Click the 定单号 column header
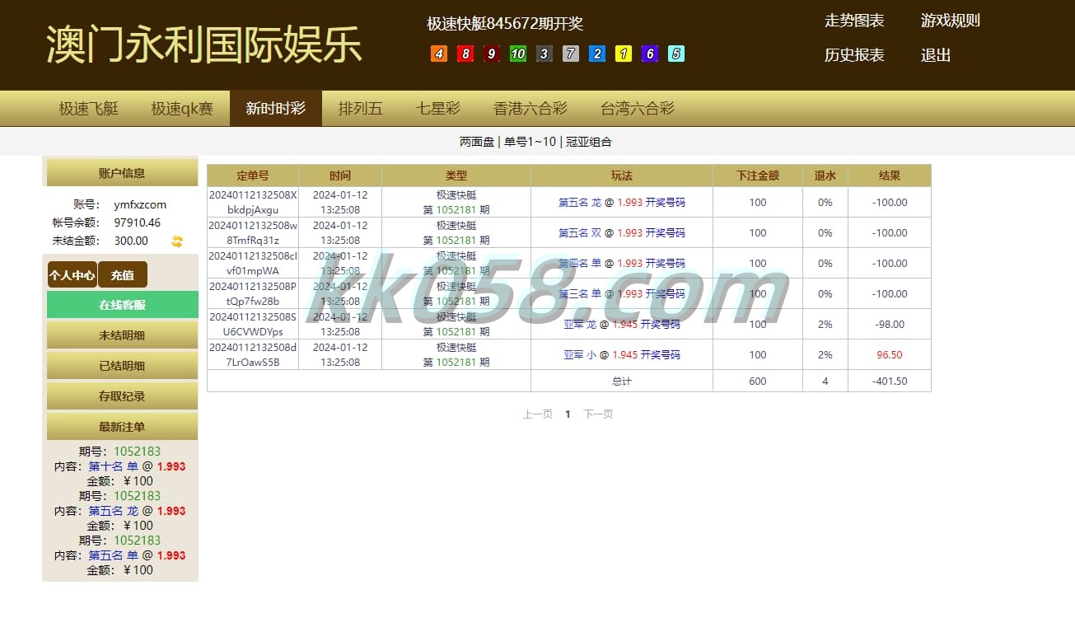The height and width of the screenshot is (632, 1075). coord(253,176)
